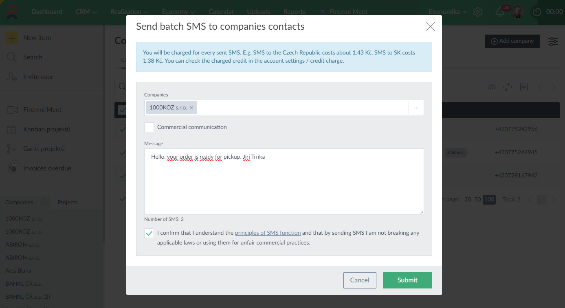The image size is (565, 308).
Task: Click the New item plus icon
Action: click(12, 38)
